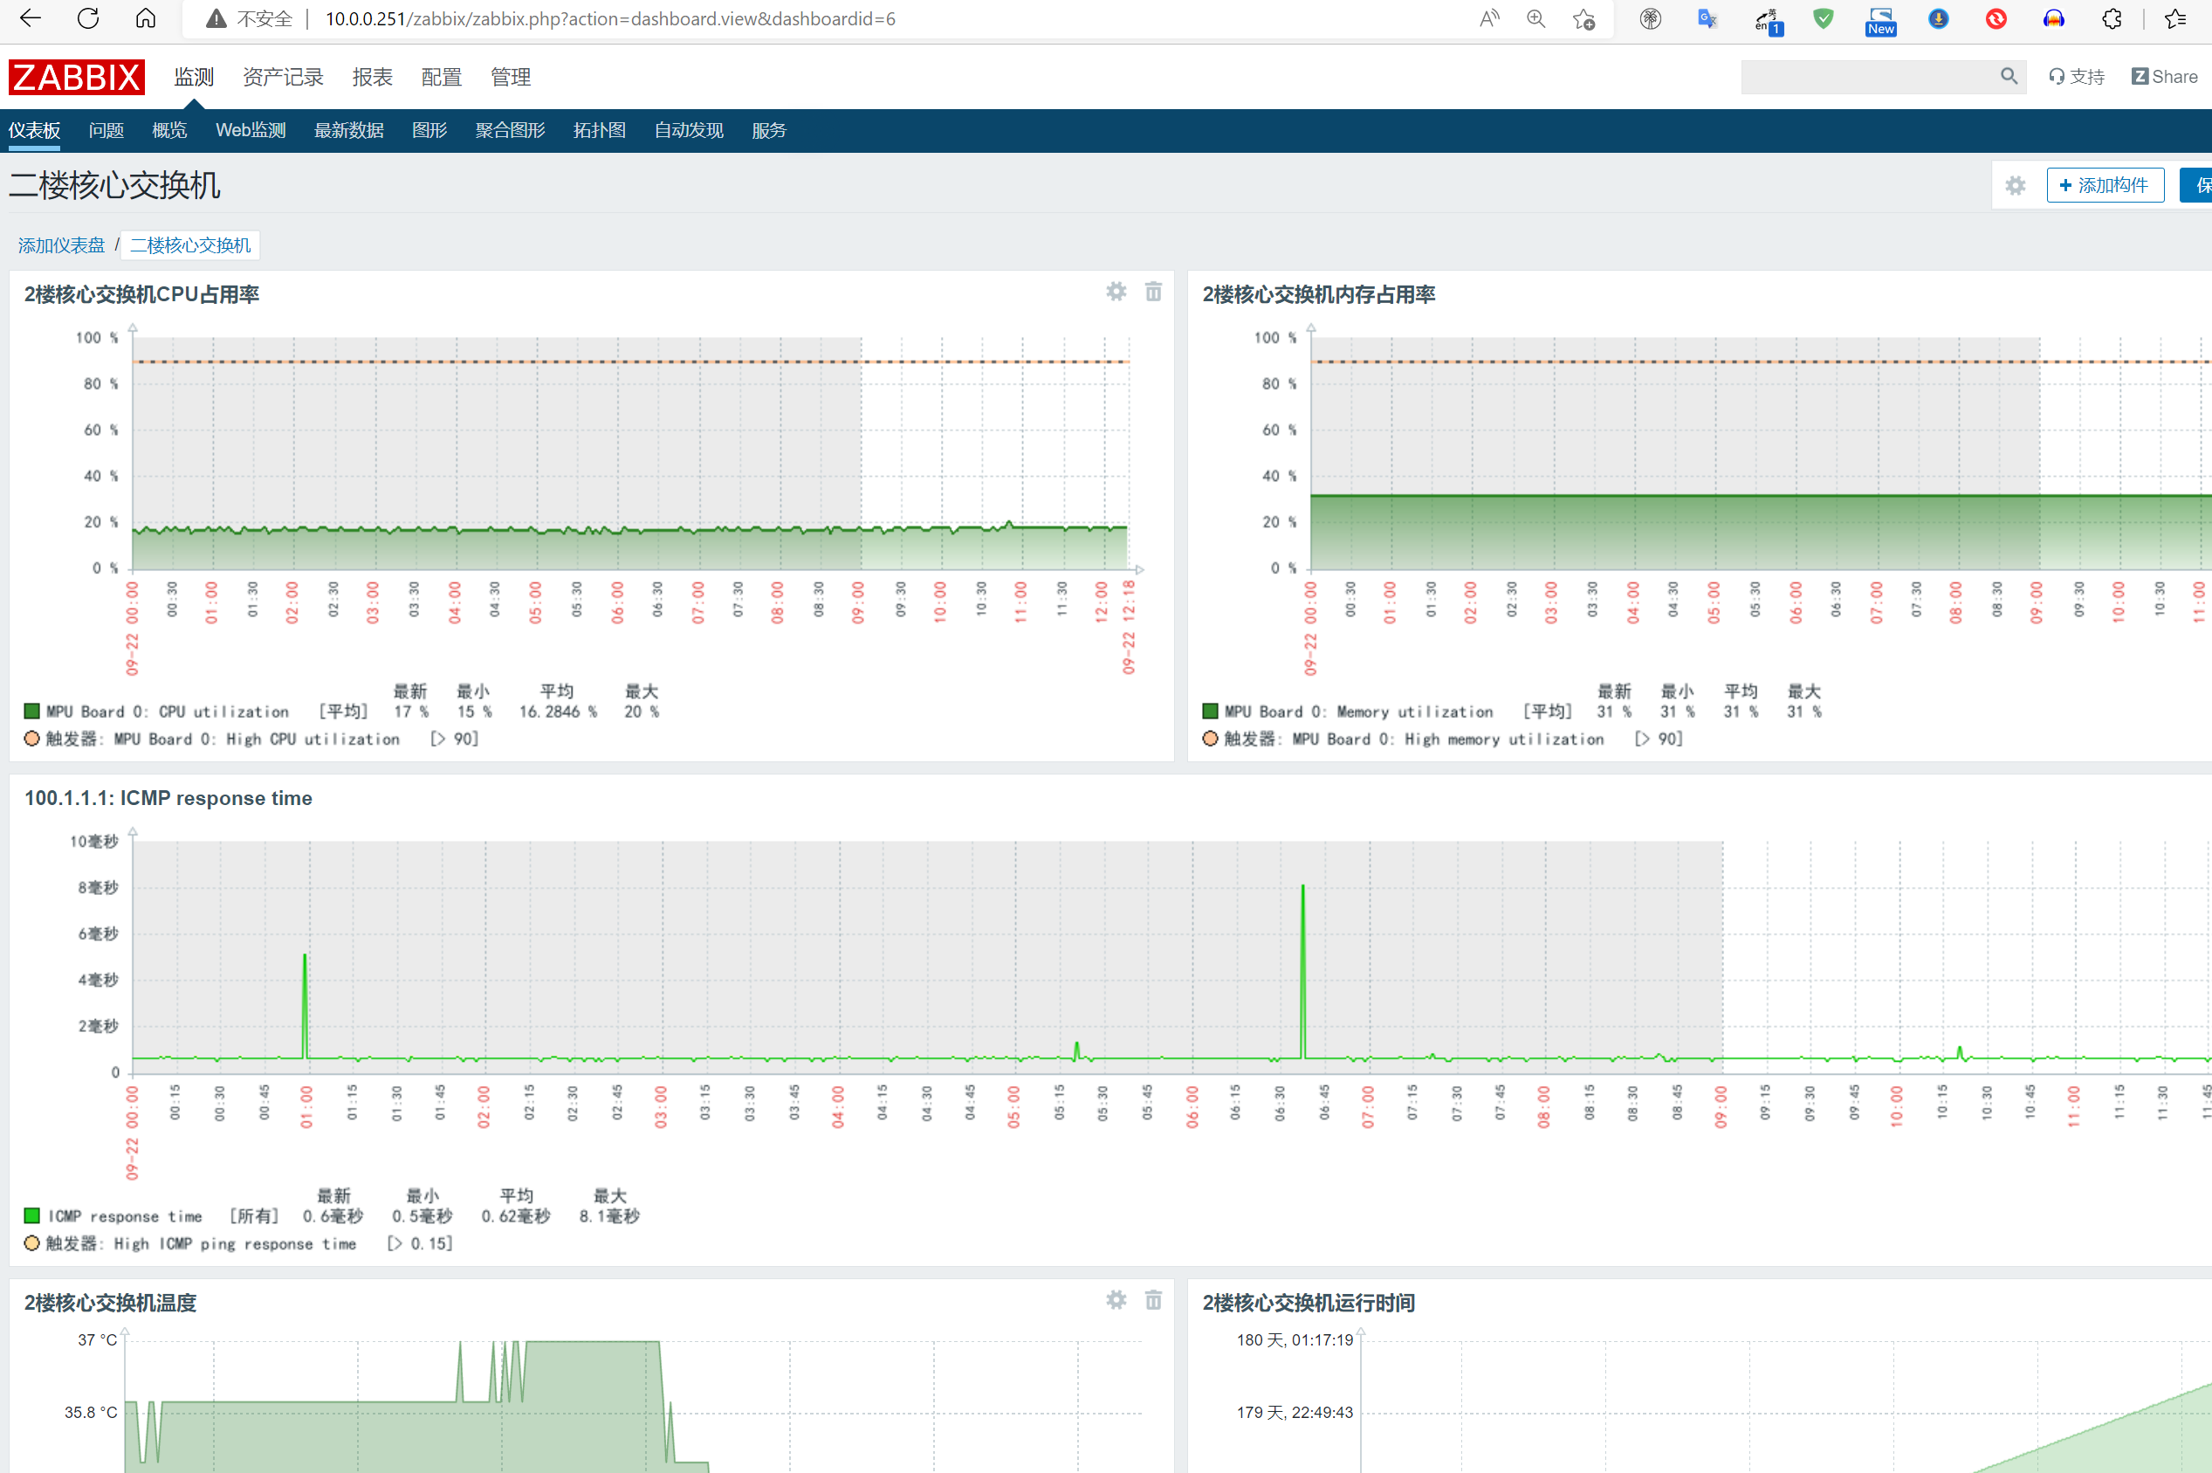Reload the page with refresh icon
Viewport: 2212px width, 1473px height.
pyautogui.click(x=88, y=19)
